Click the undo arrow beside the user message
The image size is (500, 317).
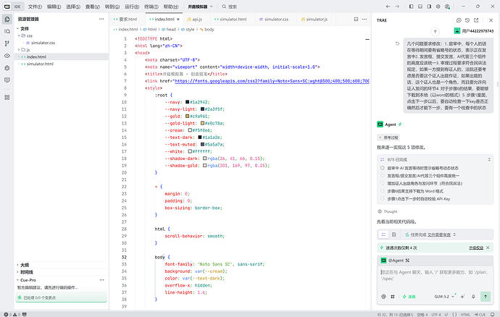coord(397,43)
